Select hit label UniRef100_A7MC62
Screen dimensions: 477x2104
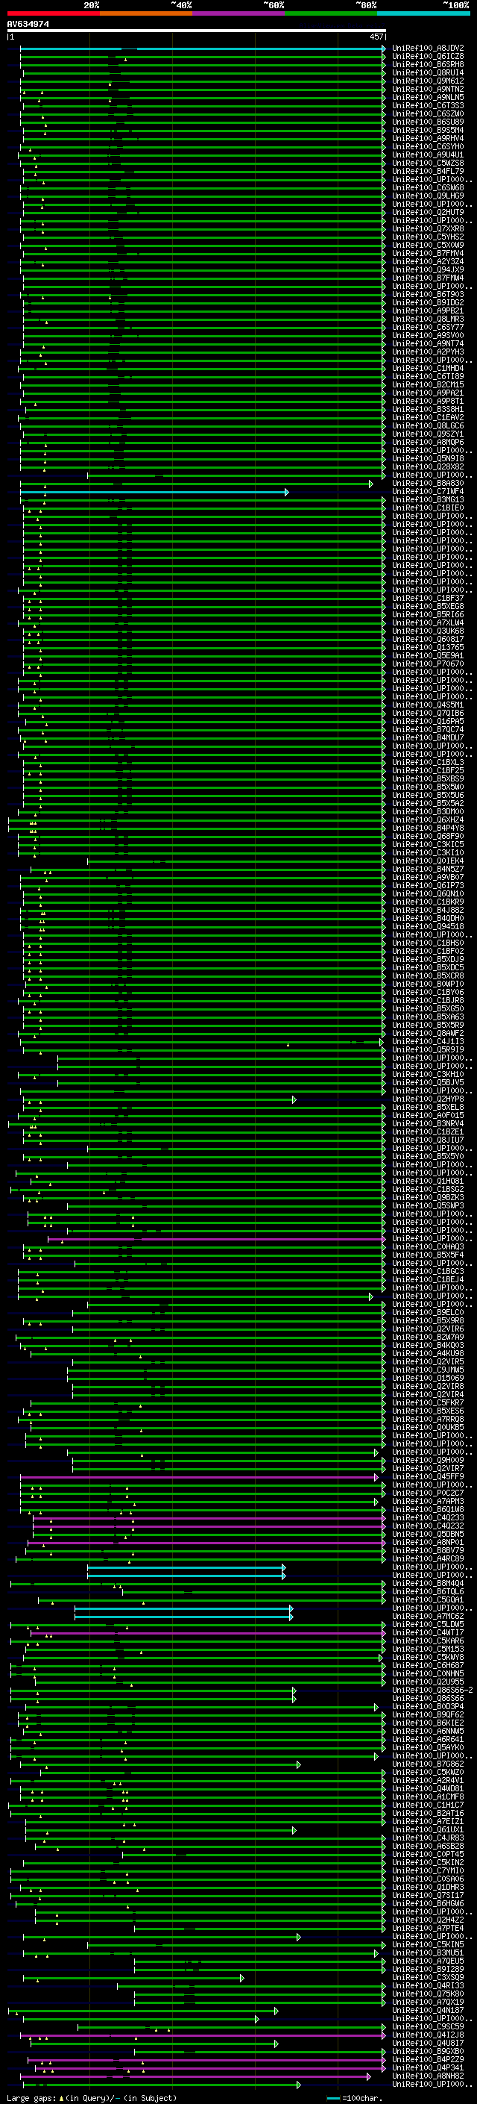(428, 1616)
